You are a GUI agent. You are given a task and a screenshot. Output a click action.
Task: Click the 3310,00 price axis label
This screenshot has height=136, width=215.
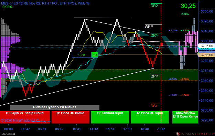click(207, 31)
